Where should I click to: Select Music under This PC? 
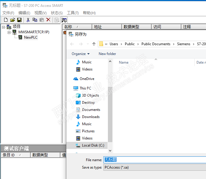pos(84,124)
